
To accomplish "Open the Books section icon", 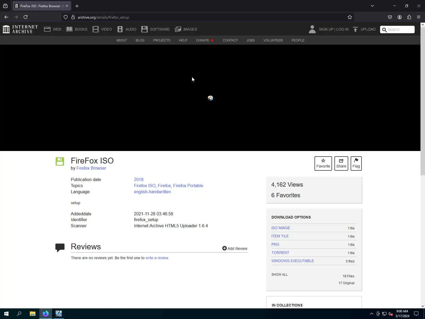I will [69, 29].
